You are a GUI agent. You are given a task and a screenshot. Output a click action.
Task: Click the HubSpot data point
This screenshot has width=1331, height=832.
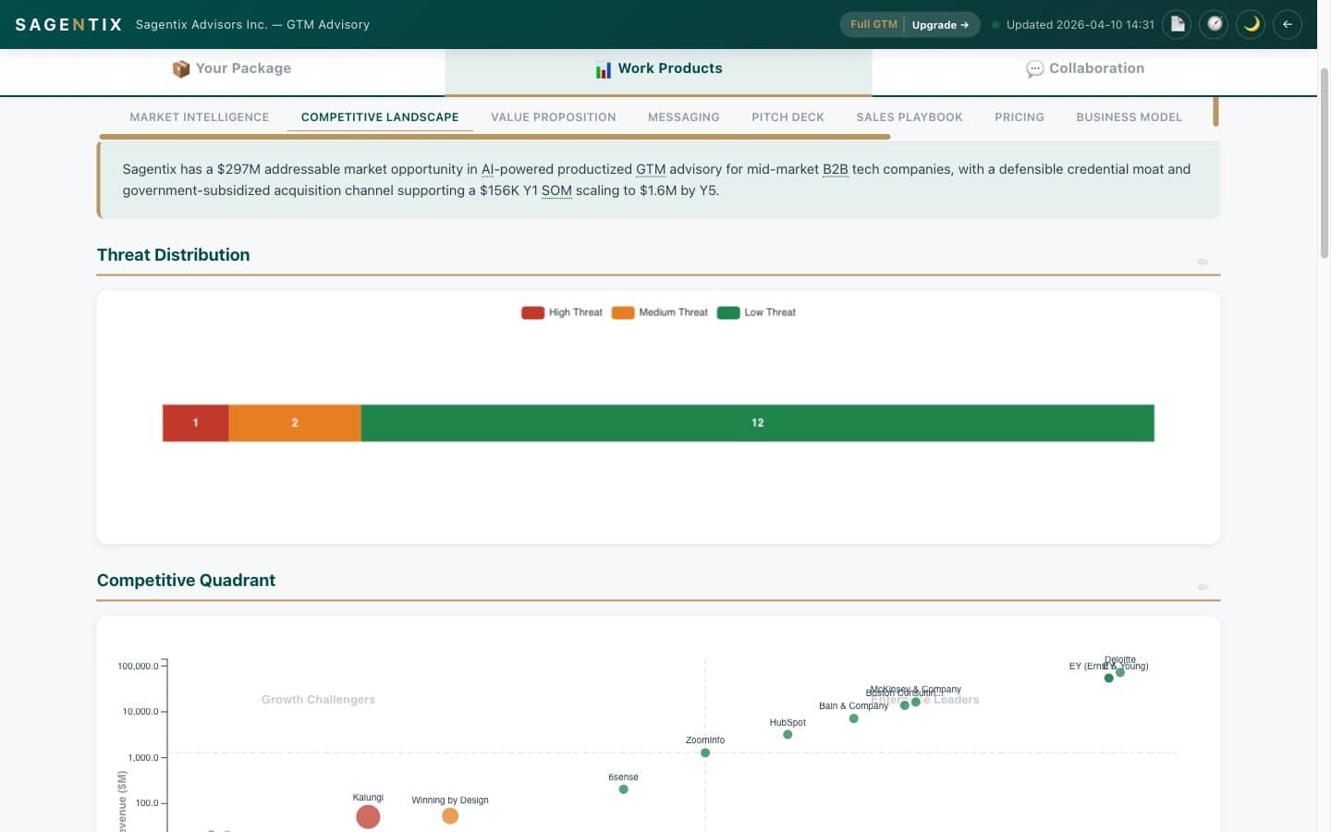pos(788,735)
